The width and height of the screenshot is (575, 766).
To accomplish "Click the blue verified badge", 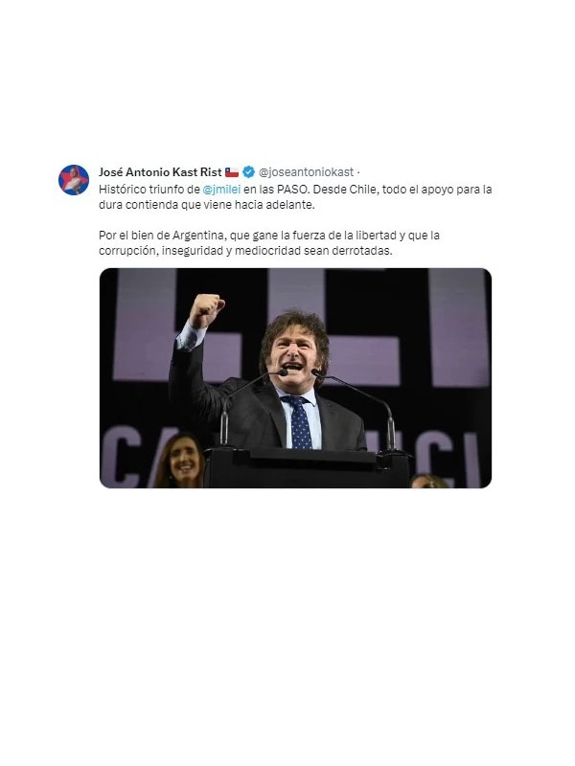I will click(x=249, y=172).
